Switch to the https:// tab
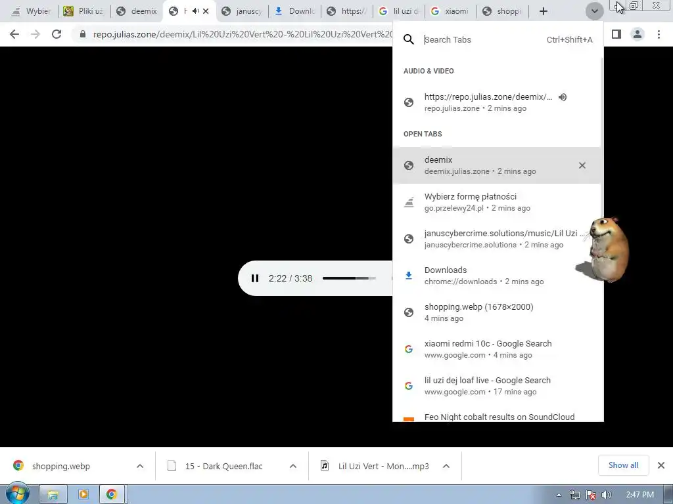Viewport: 673px width, 504px height. point(347,11)
